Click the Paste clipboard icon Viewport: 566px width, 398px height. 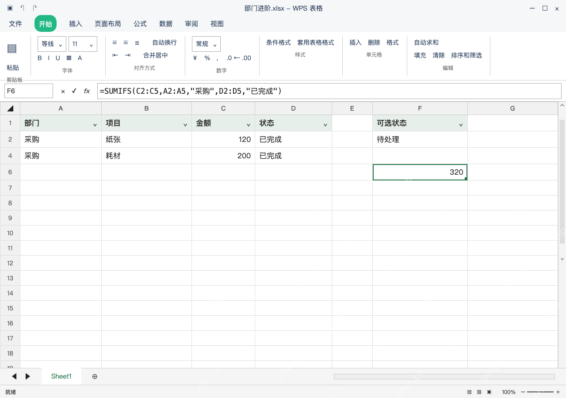tap(12, 49)
